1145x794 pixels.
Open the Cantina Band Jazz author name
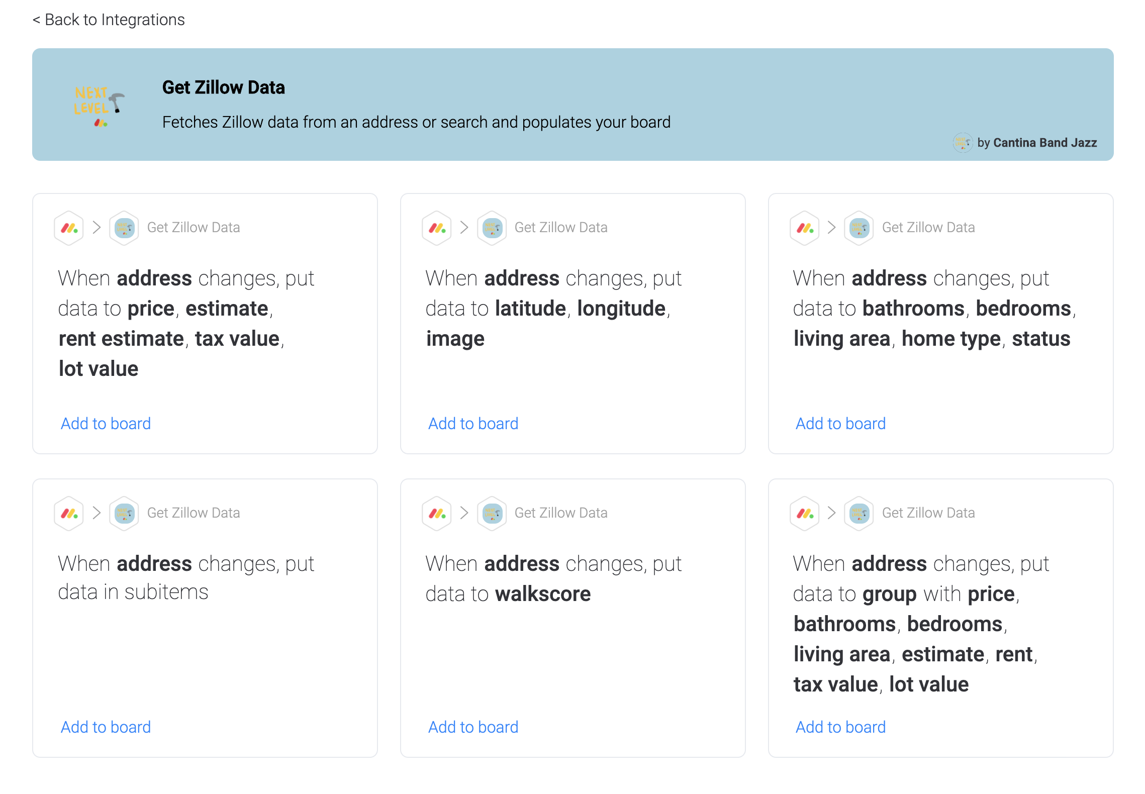click(1044, 143)
